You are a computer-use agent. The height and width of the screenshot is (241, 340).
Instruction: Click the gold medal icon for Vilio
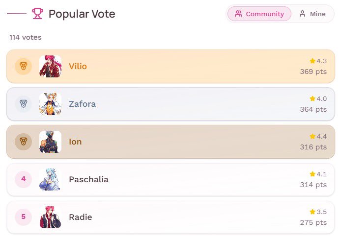point(24,66)
